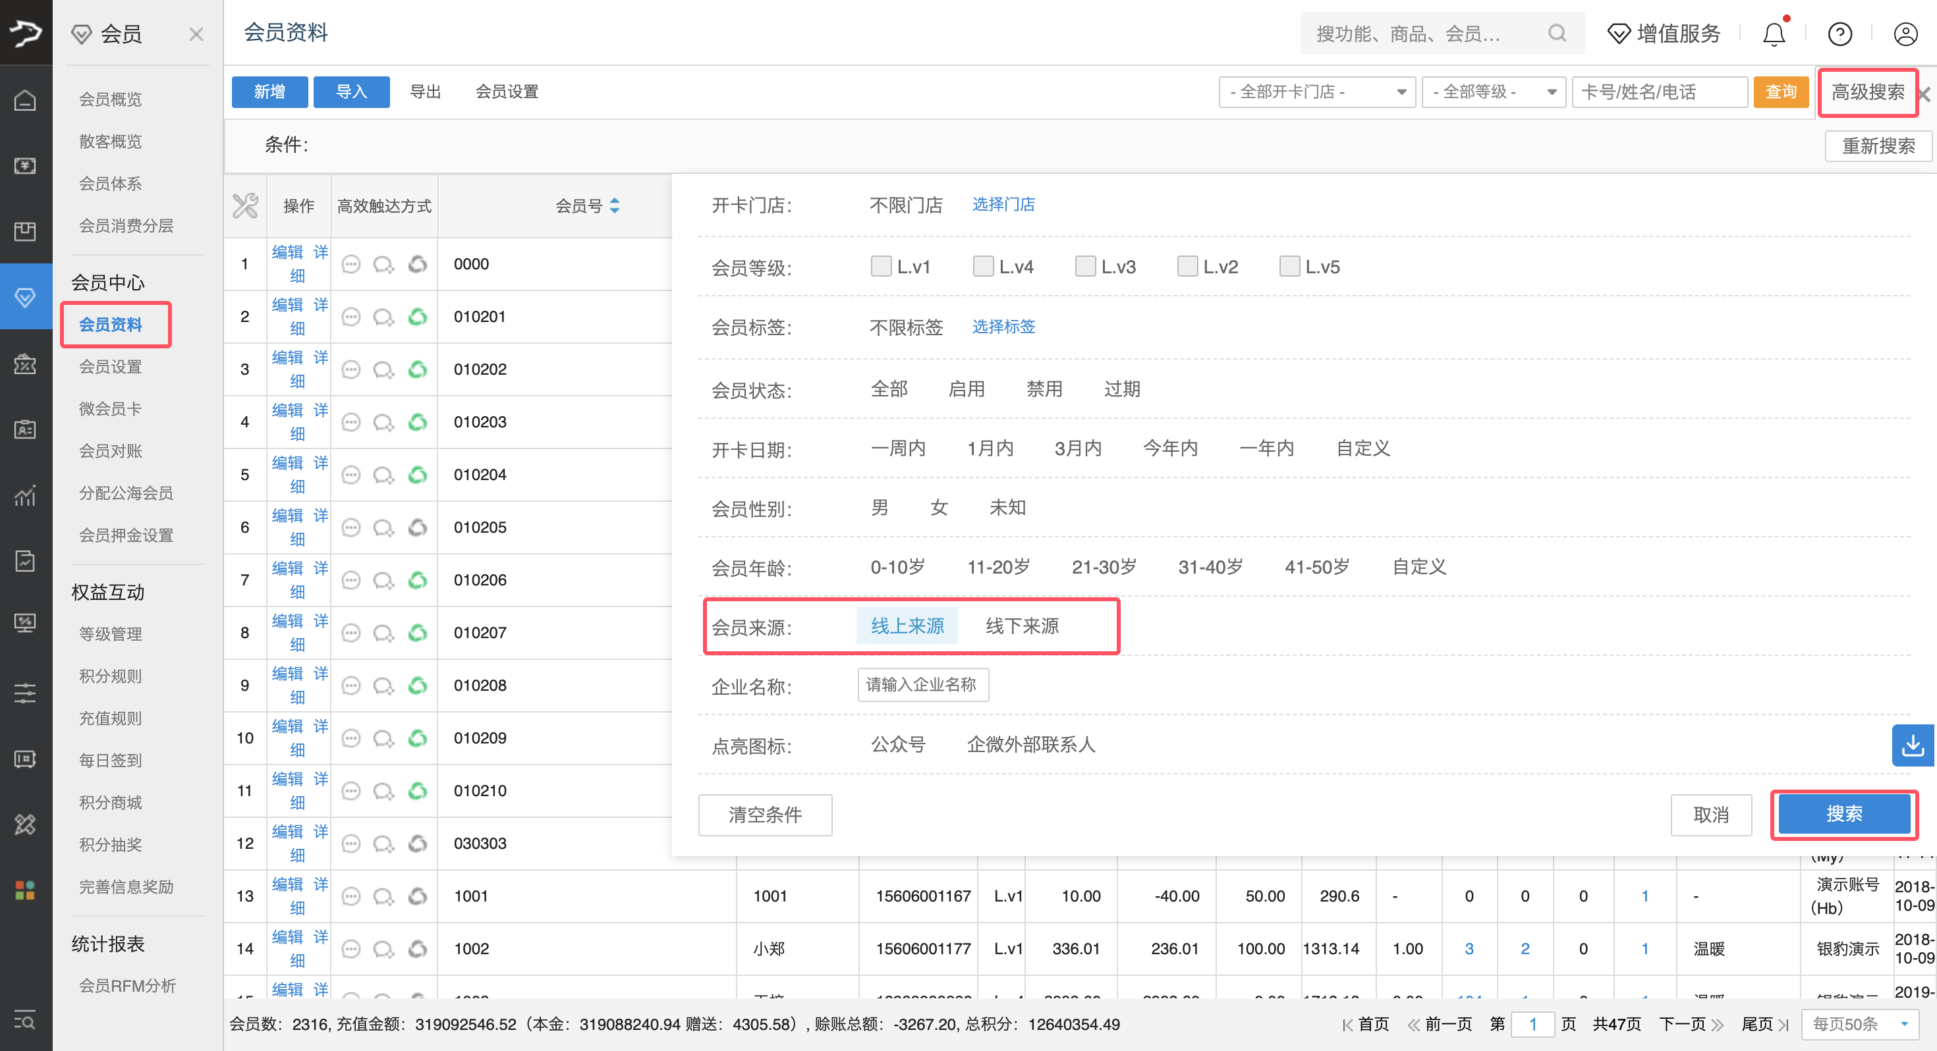Click the cash register icon in left rail
Image resolution: width=1937 pixels, height=1051 pixels.
(x=25, y=165)
